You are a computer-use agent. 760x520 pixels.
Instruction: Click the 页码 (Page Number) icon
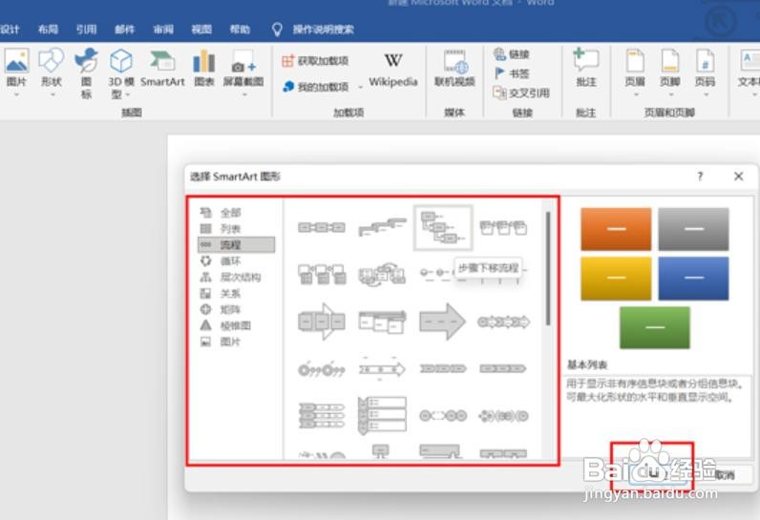(x=705, y=60)
